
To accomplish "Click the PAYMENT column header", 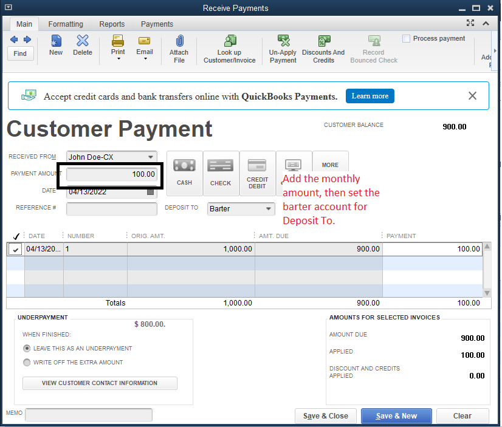I will 401,236.
